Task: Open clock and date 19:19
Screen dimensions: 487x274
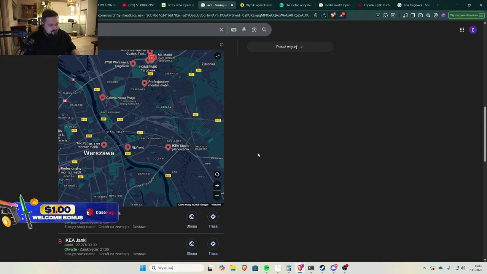Action: point(476,268)
